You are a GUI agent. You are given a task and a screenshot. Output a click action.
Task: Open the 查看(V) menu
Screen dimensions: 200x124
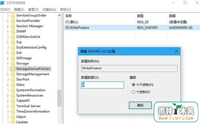[x=33, y=10]
